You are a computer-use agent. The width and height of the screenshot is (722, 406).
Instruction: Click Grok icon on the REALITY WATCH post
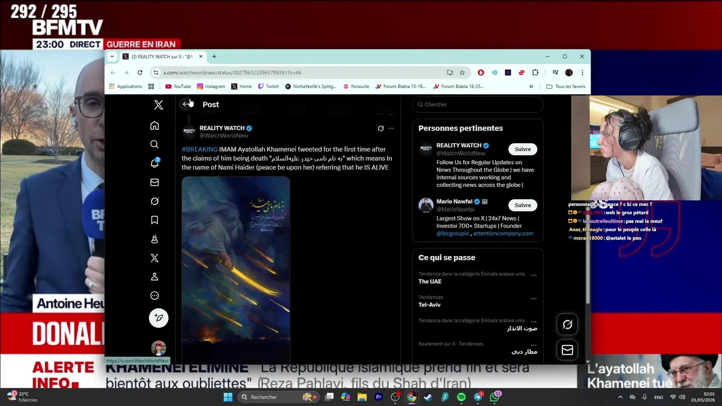(381, 129)
